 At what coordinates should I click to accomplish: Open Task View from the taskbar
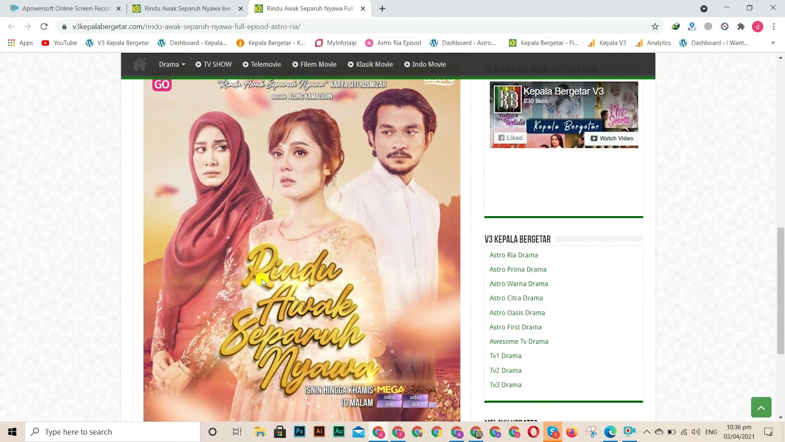(237, 432)
